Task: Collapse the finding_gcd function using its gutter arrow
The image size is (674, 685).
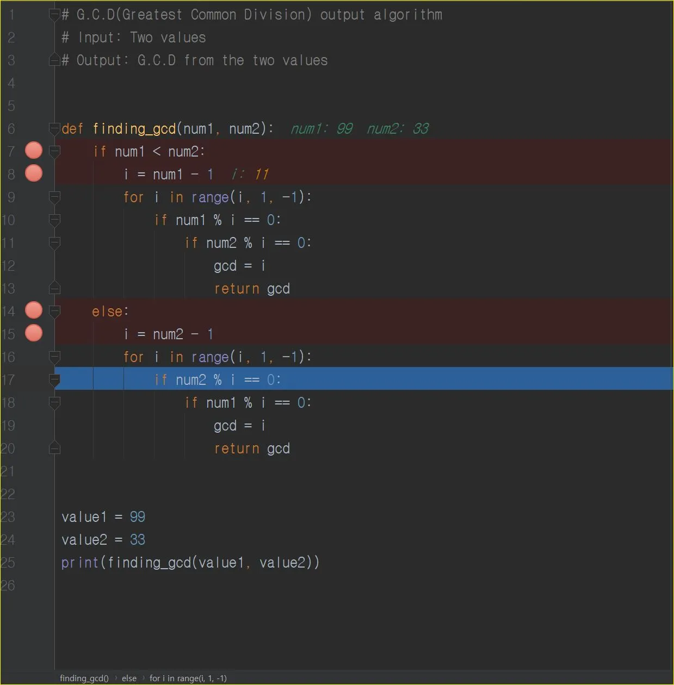Action: pyautogui.click(x=54, y=129)
